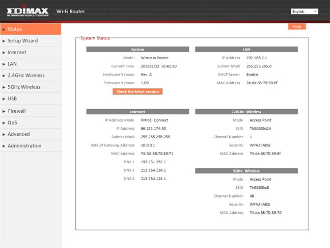Screen dimensions: 330x248
Task: Select 5GHz Wireless in the sidebar menu
Action: tap(23, 87)
